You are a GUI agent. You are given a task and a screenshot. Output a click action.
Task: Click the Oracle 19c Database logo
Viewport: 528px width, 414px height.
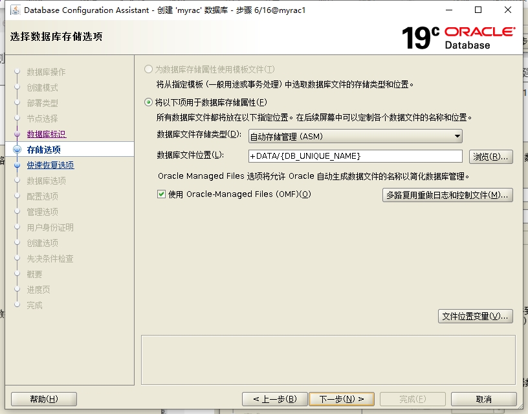coord(458,38)
